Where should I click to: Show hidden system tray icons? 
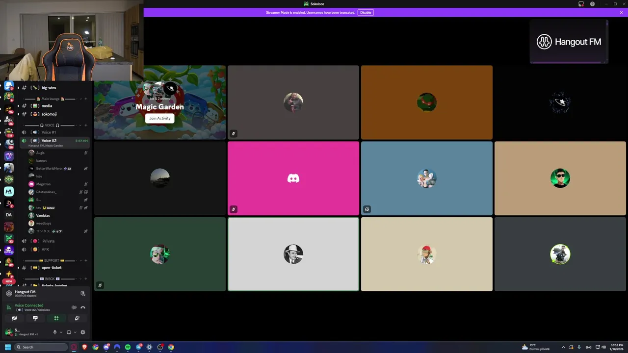(563, 347)
